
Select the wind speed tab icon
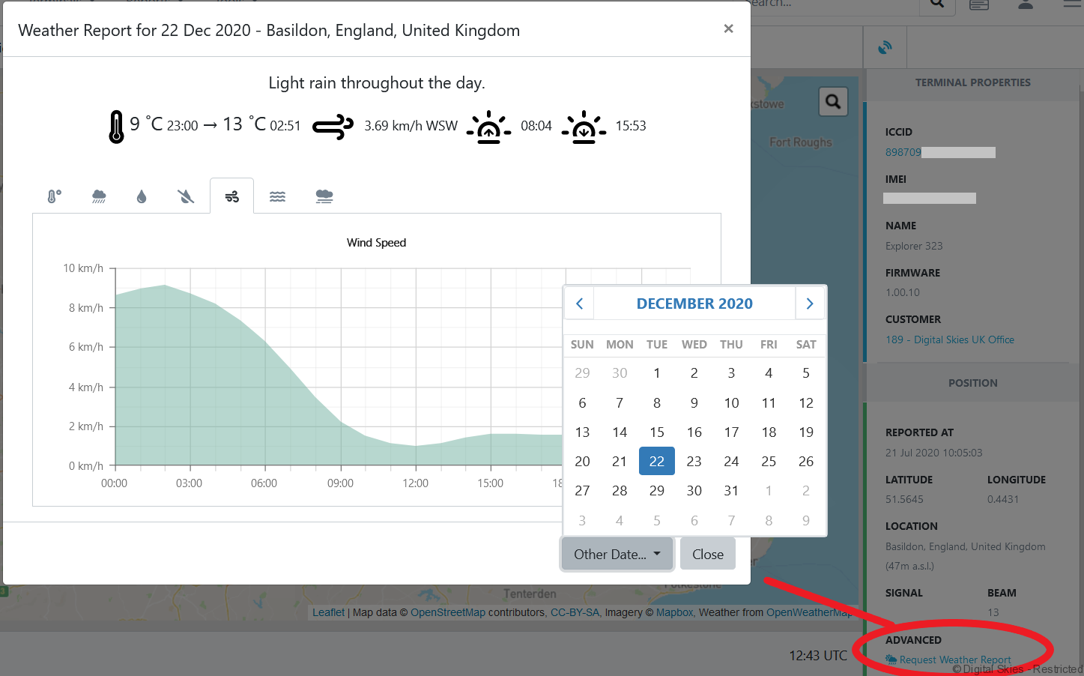point(231,196)
